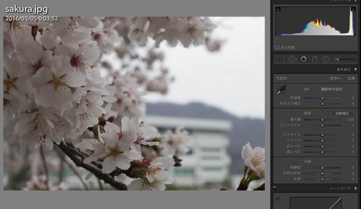
Task: Click the コントラスト value field
Action: click(x=353, y=125)
